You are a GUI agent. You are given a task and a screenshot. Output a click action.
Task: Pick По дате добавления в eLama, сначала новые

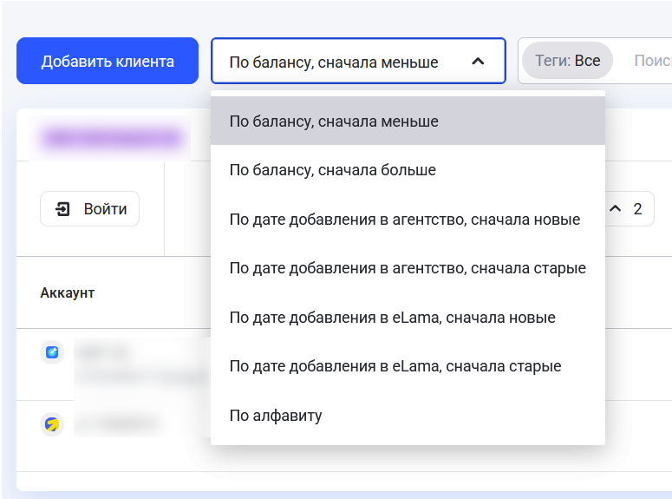[x=408, y=318]
